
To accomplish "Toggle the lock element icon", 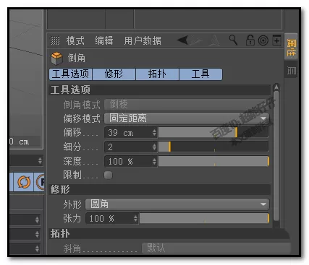I will (x=250, y=40).
